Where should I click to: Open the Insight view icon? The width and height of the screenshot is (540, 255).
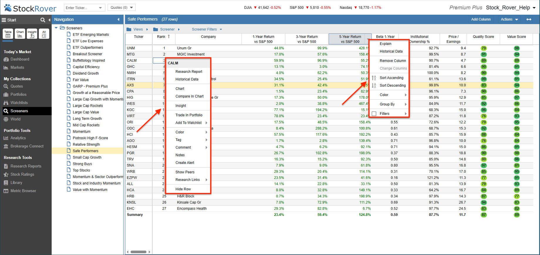pyautogui.click(x=32, y=34)
